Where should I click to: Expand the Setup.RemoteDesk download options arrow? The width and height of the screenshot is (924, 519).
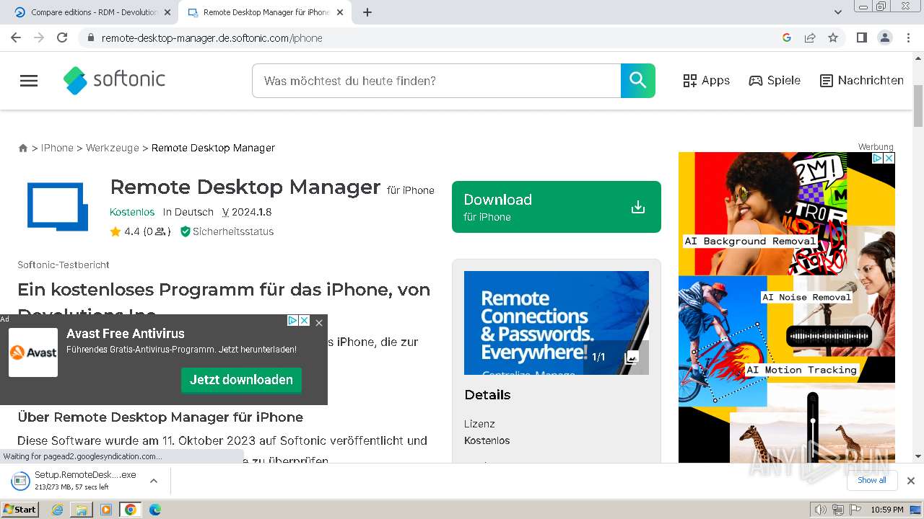coord(154,481)
